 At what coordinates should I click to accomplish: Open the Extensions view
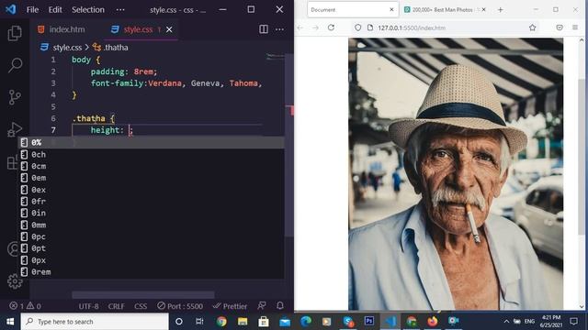tap(12, 162)
